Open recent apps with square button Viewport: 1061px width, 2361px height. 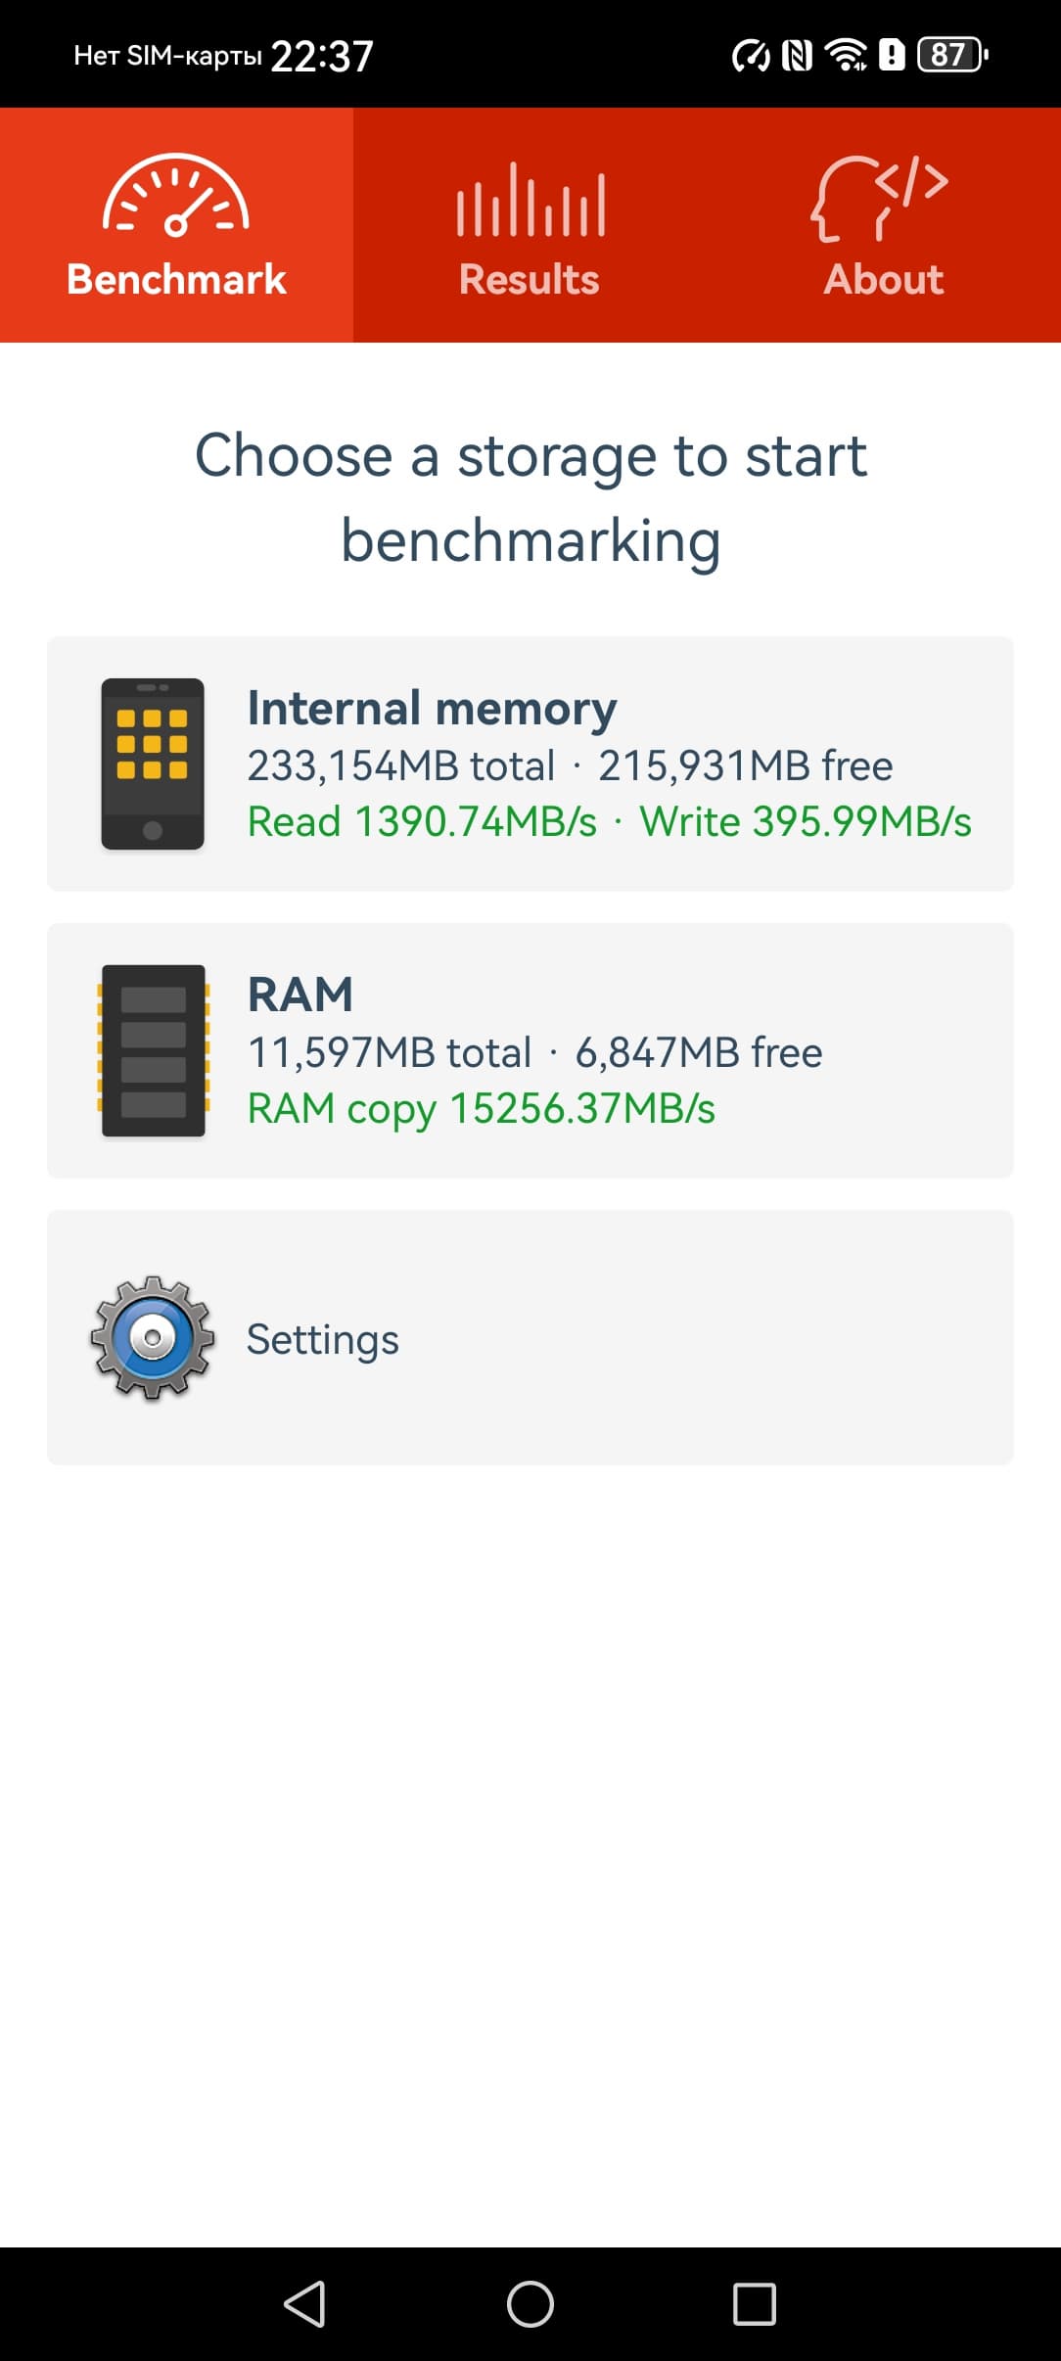click(x=755, y=2304)
